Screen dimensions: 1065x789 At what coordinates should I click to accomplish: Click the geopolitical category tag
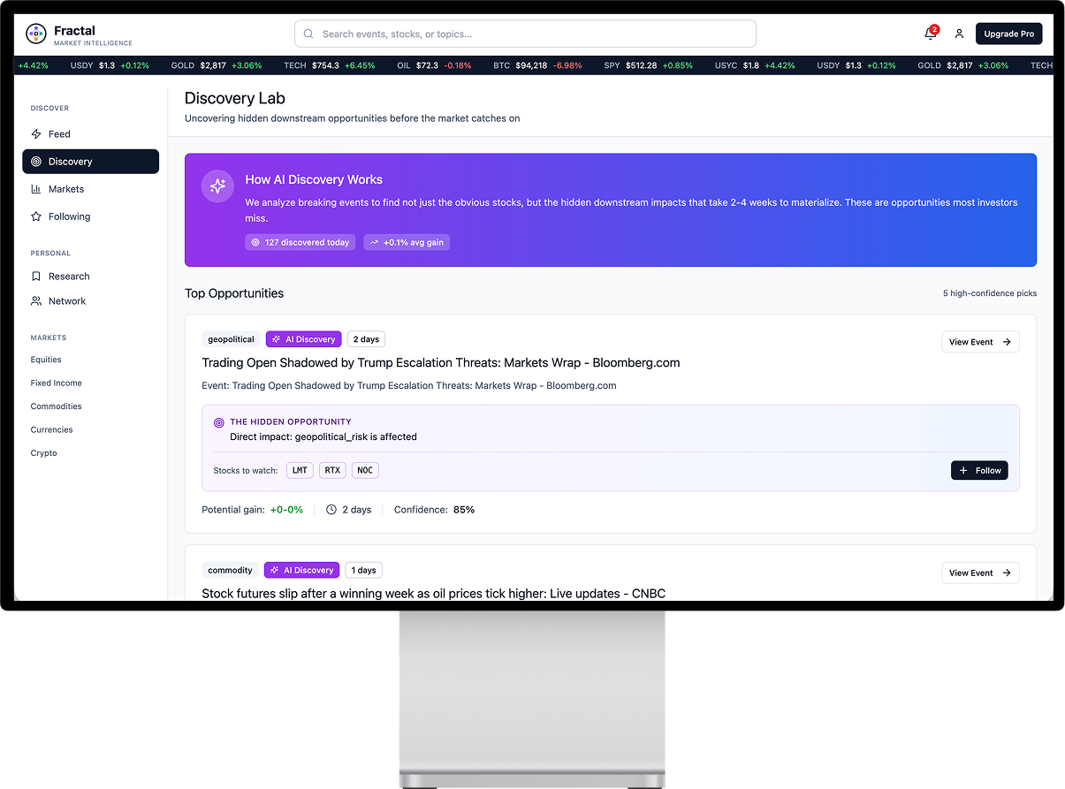click(x=231, y=339)
